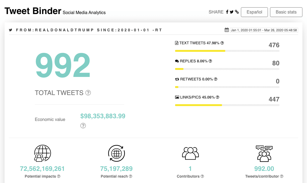Switch language to Español
The image size is (307, 183).
254,12
